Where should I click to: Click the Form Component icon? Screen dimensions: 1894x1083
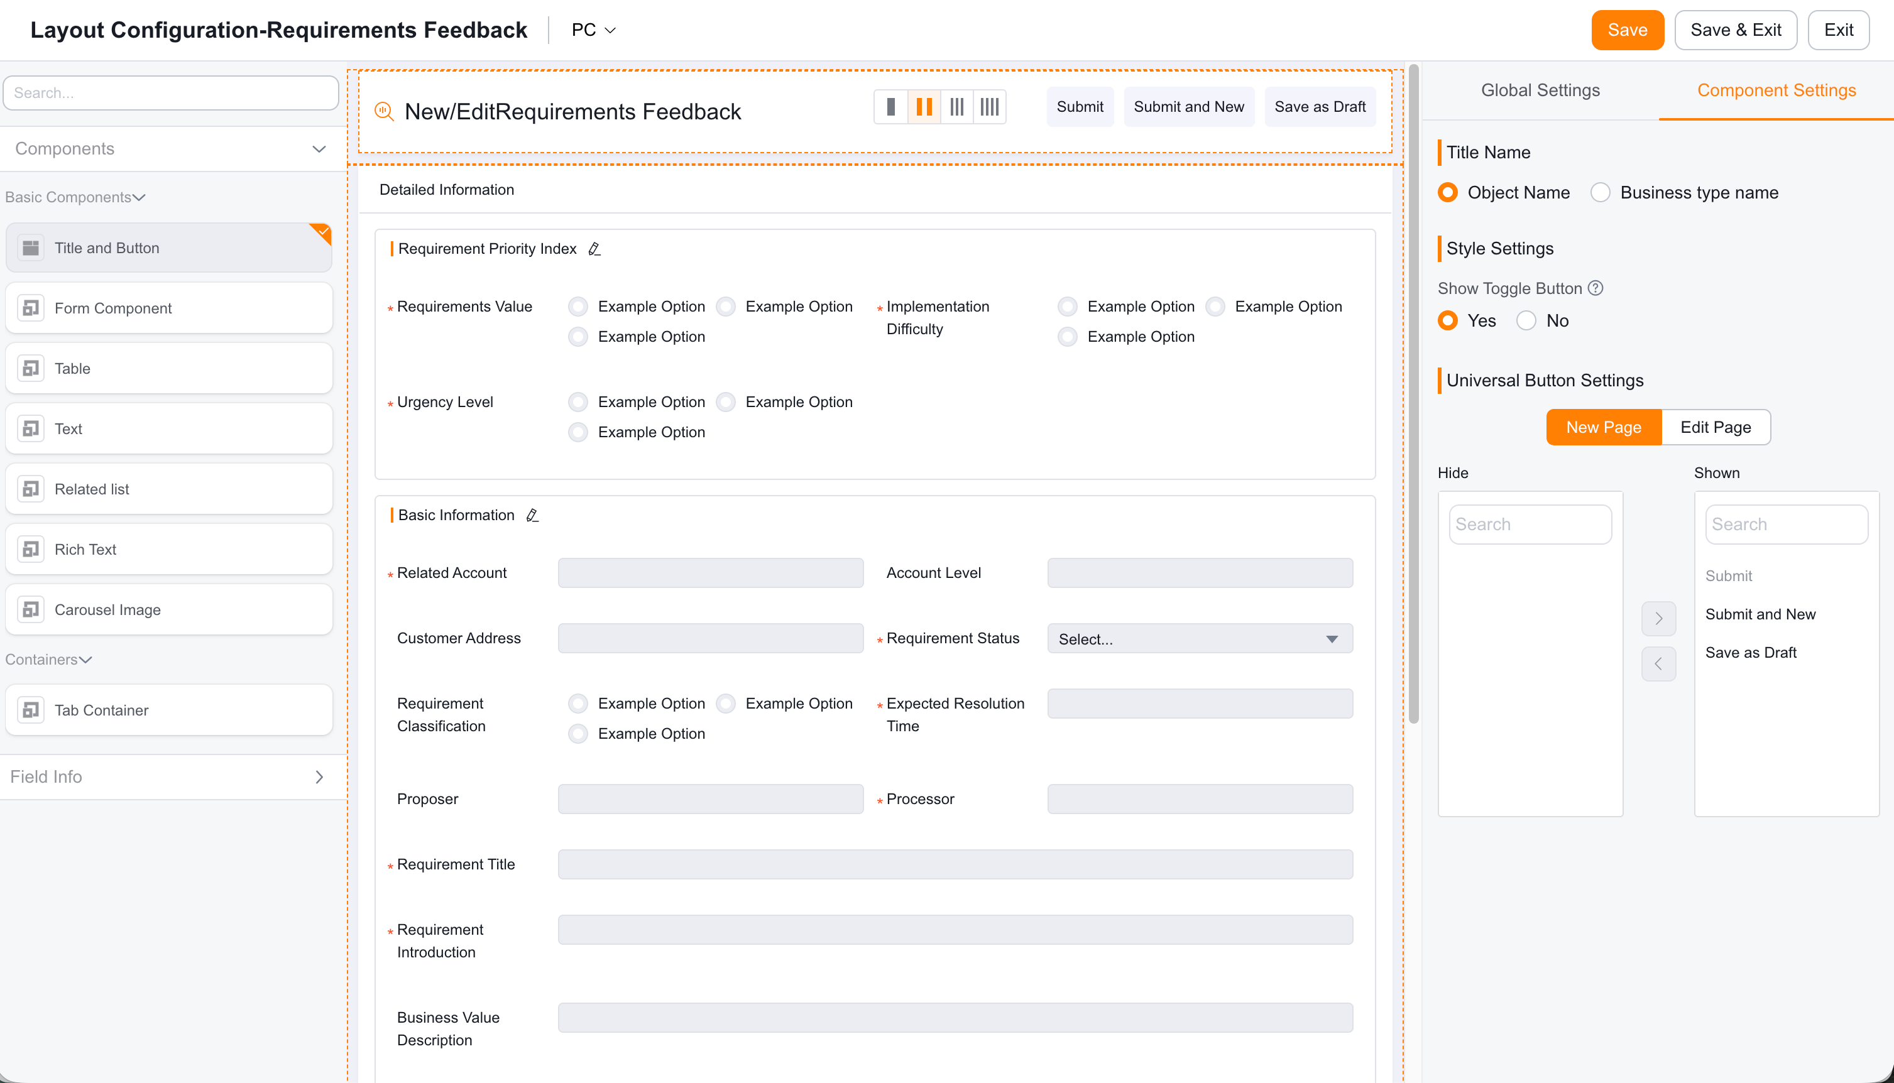31,308
